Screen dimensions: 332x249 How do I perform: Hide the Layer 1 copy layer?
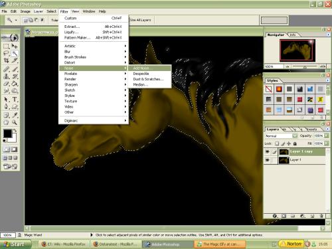coord(267,151)
